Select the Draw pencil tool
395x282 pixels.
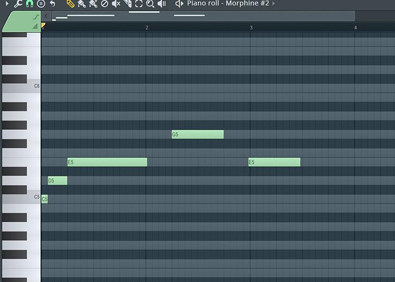click(x=70, y=4)
